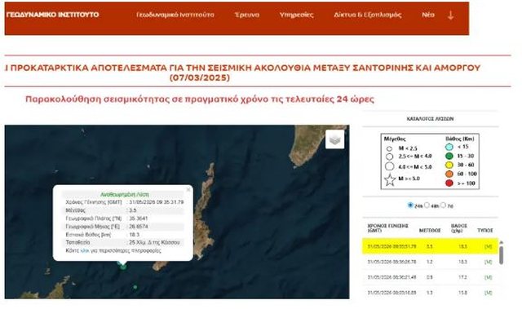522x309 pixels.
Task: Click the real-time seismicity monitoring heading
Action: (200, 99)
